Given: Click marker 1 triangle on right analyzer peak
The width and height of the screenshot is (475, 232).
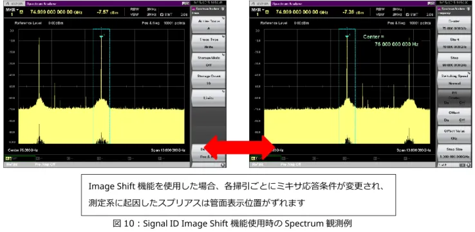Looking at the screenshot, I should click(347, 37).
